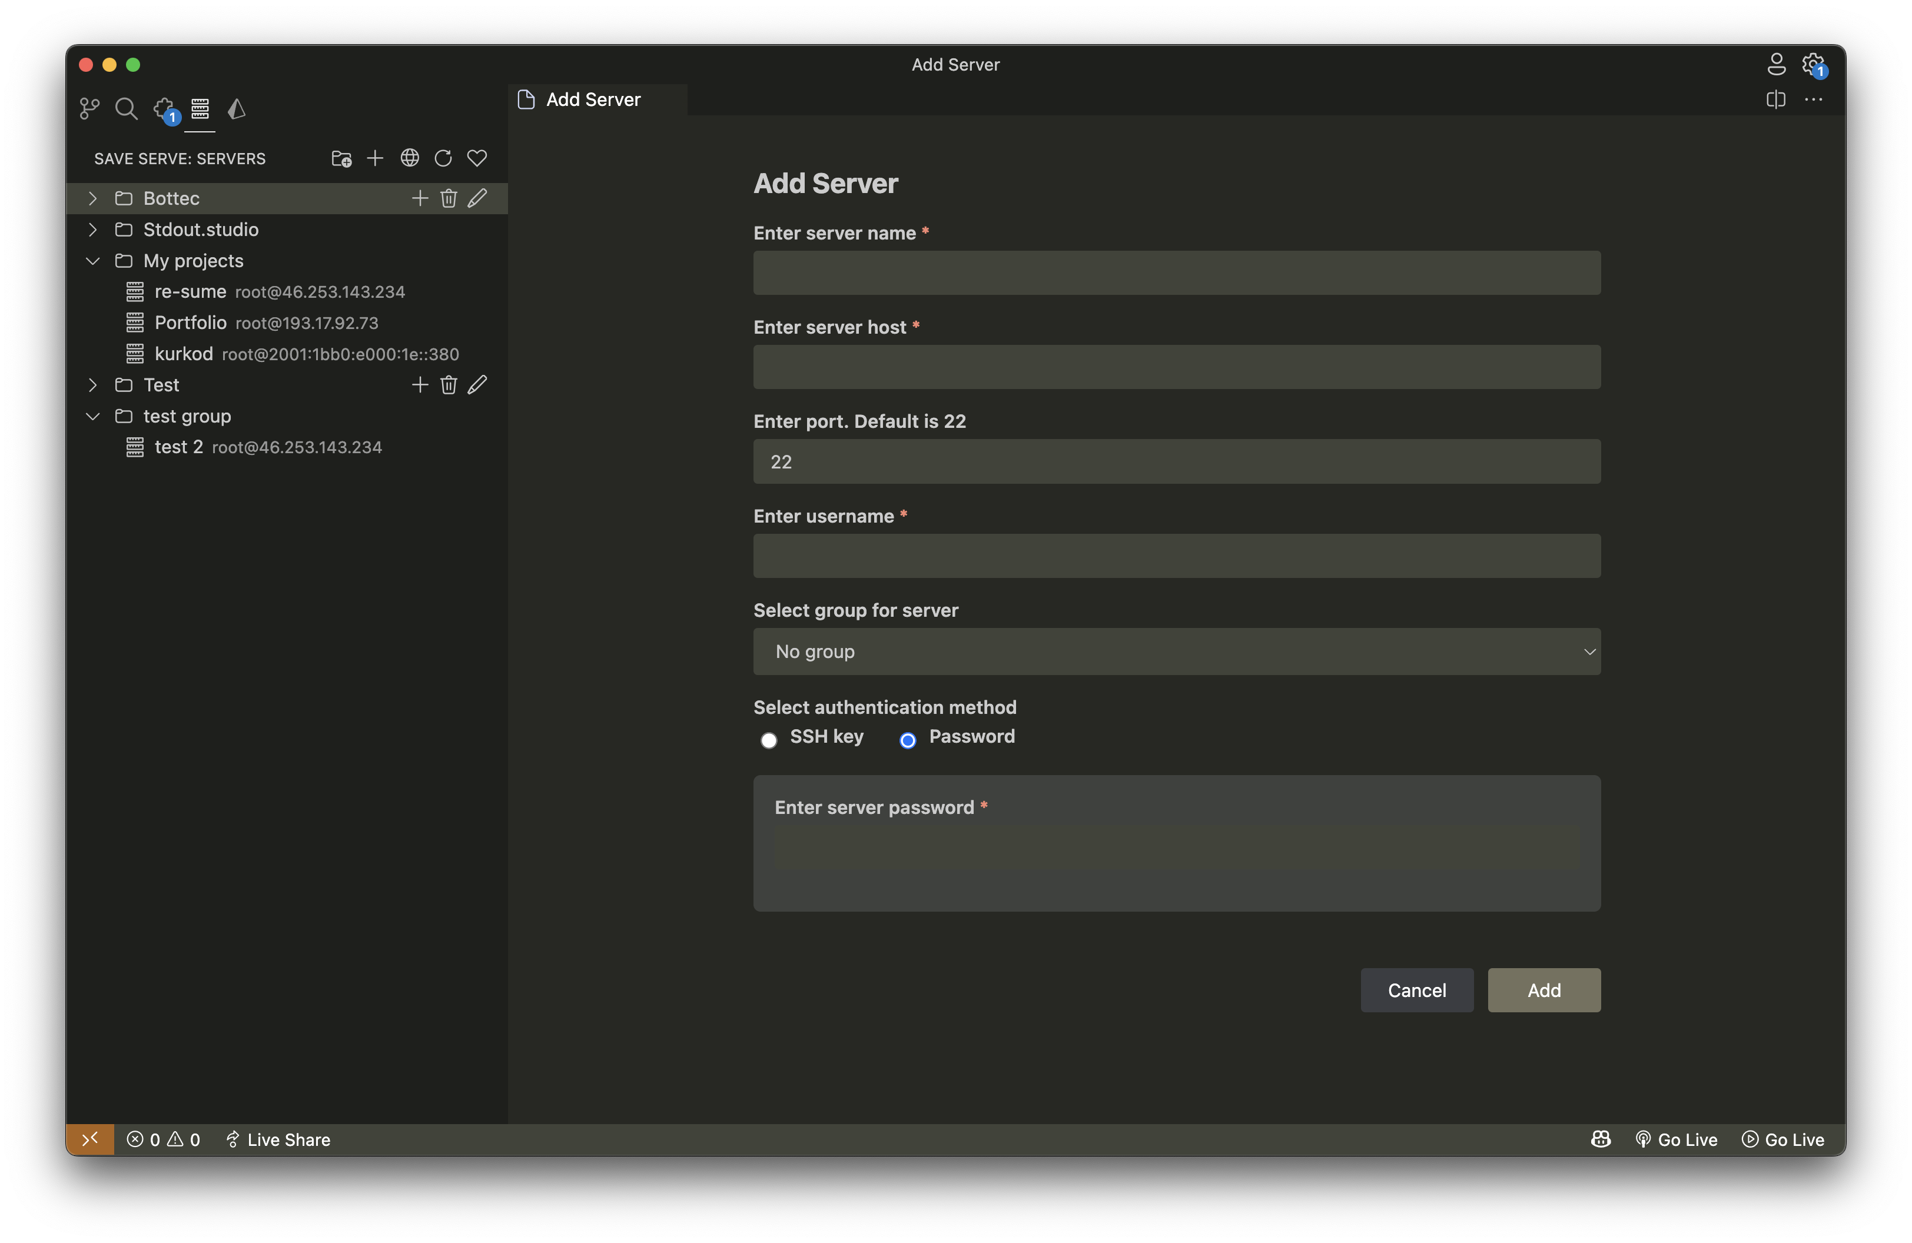Open the globe icon in servers header
The width and height of the screenshot is (1912, 1243).
410,158
